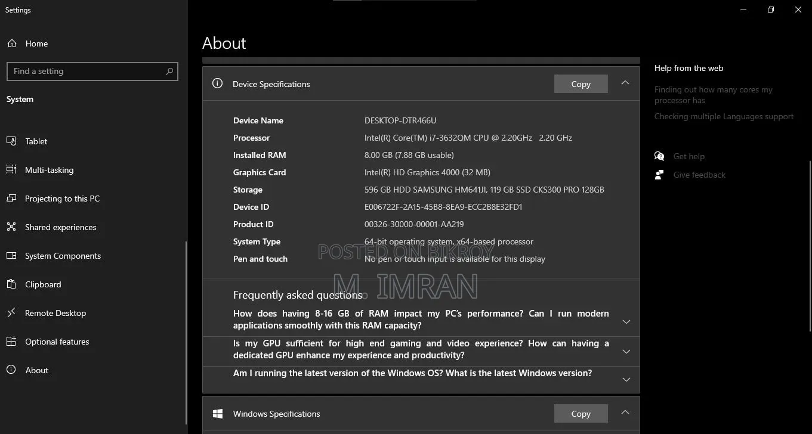The image size is (812, 434).
Task: Click the About info icon in sidebar
Action: point(11,370)
